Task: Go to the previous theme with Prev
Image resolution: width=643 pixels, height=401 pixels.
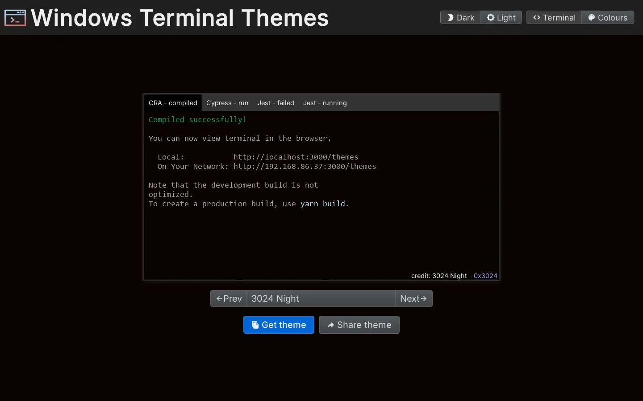Action: coord(229,299)
